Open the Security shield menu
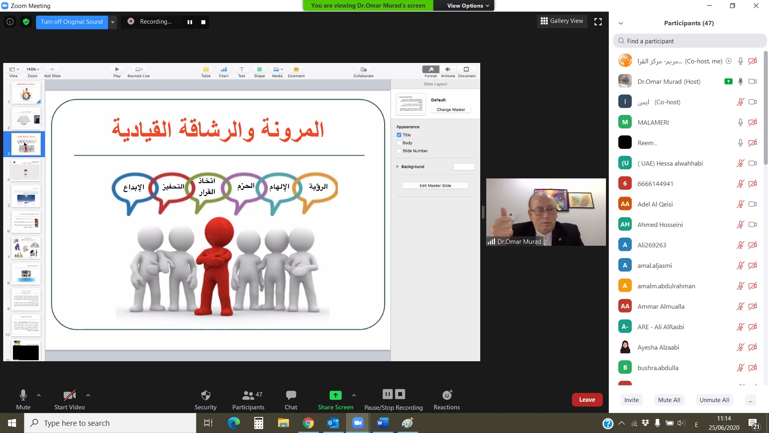 [205, 400]
